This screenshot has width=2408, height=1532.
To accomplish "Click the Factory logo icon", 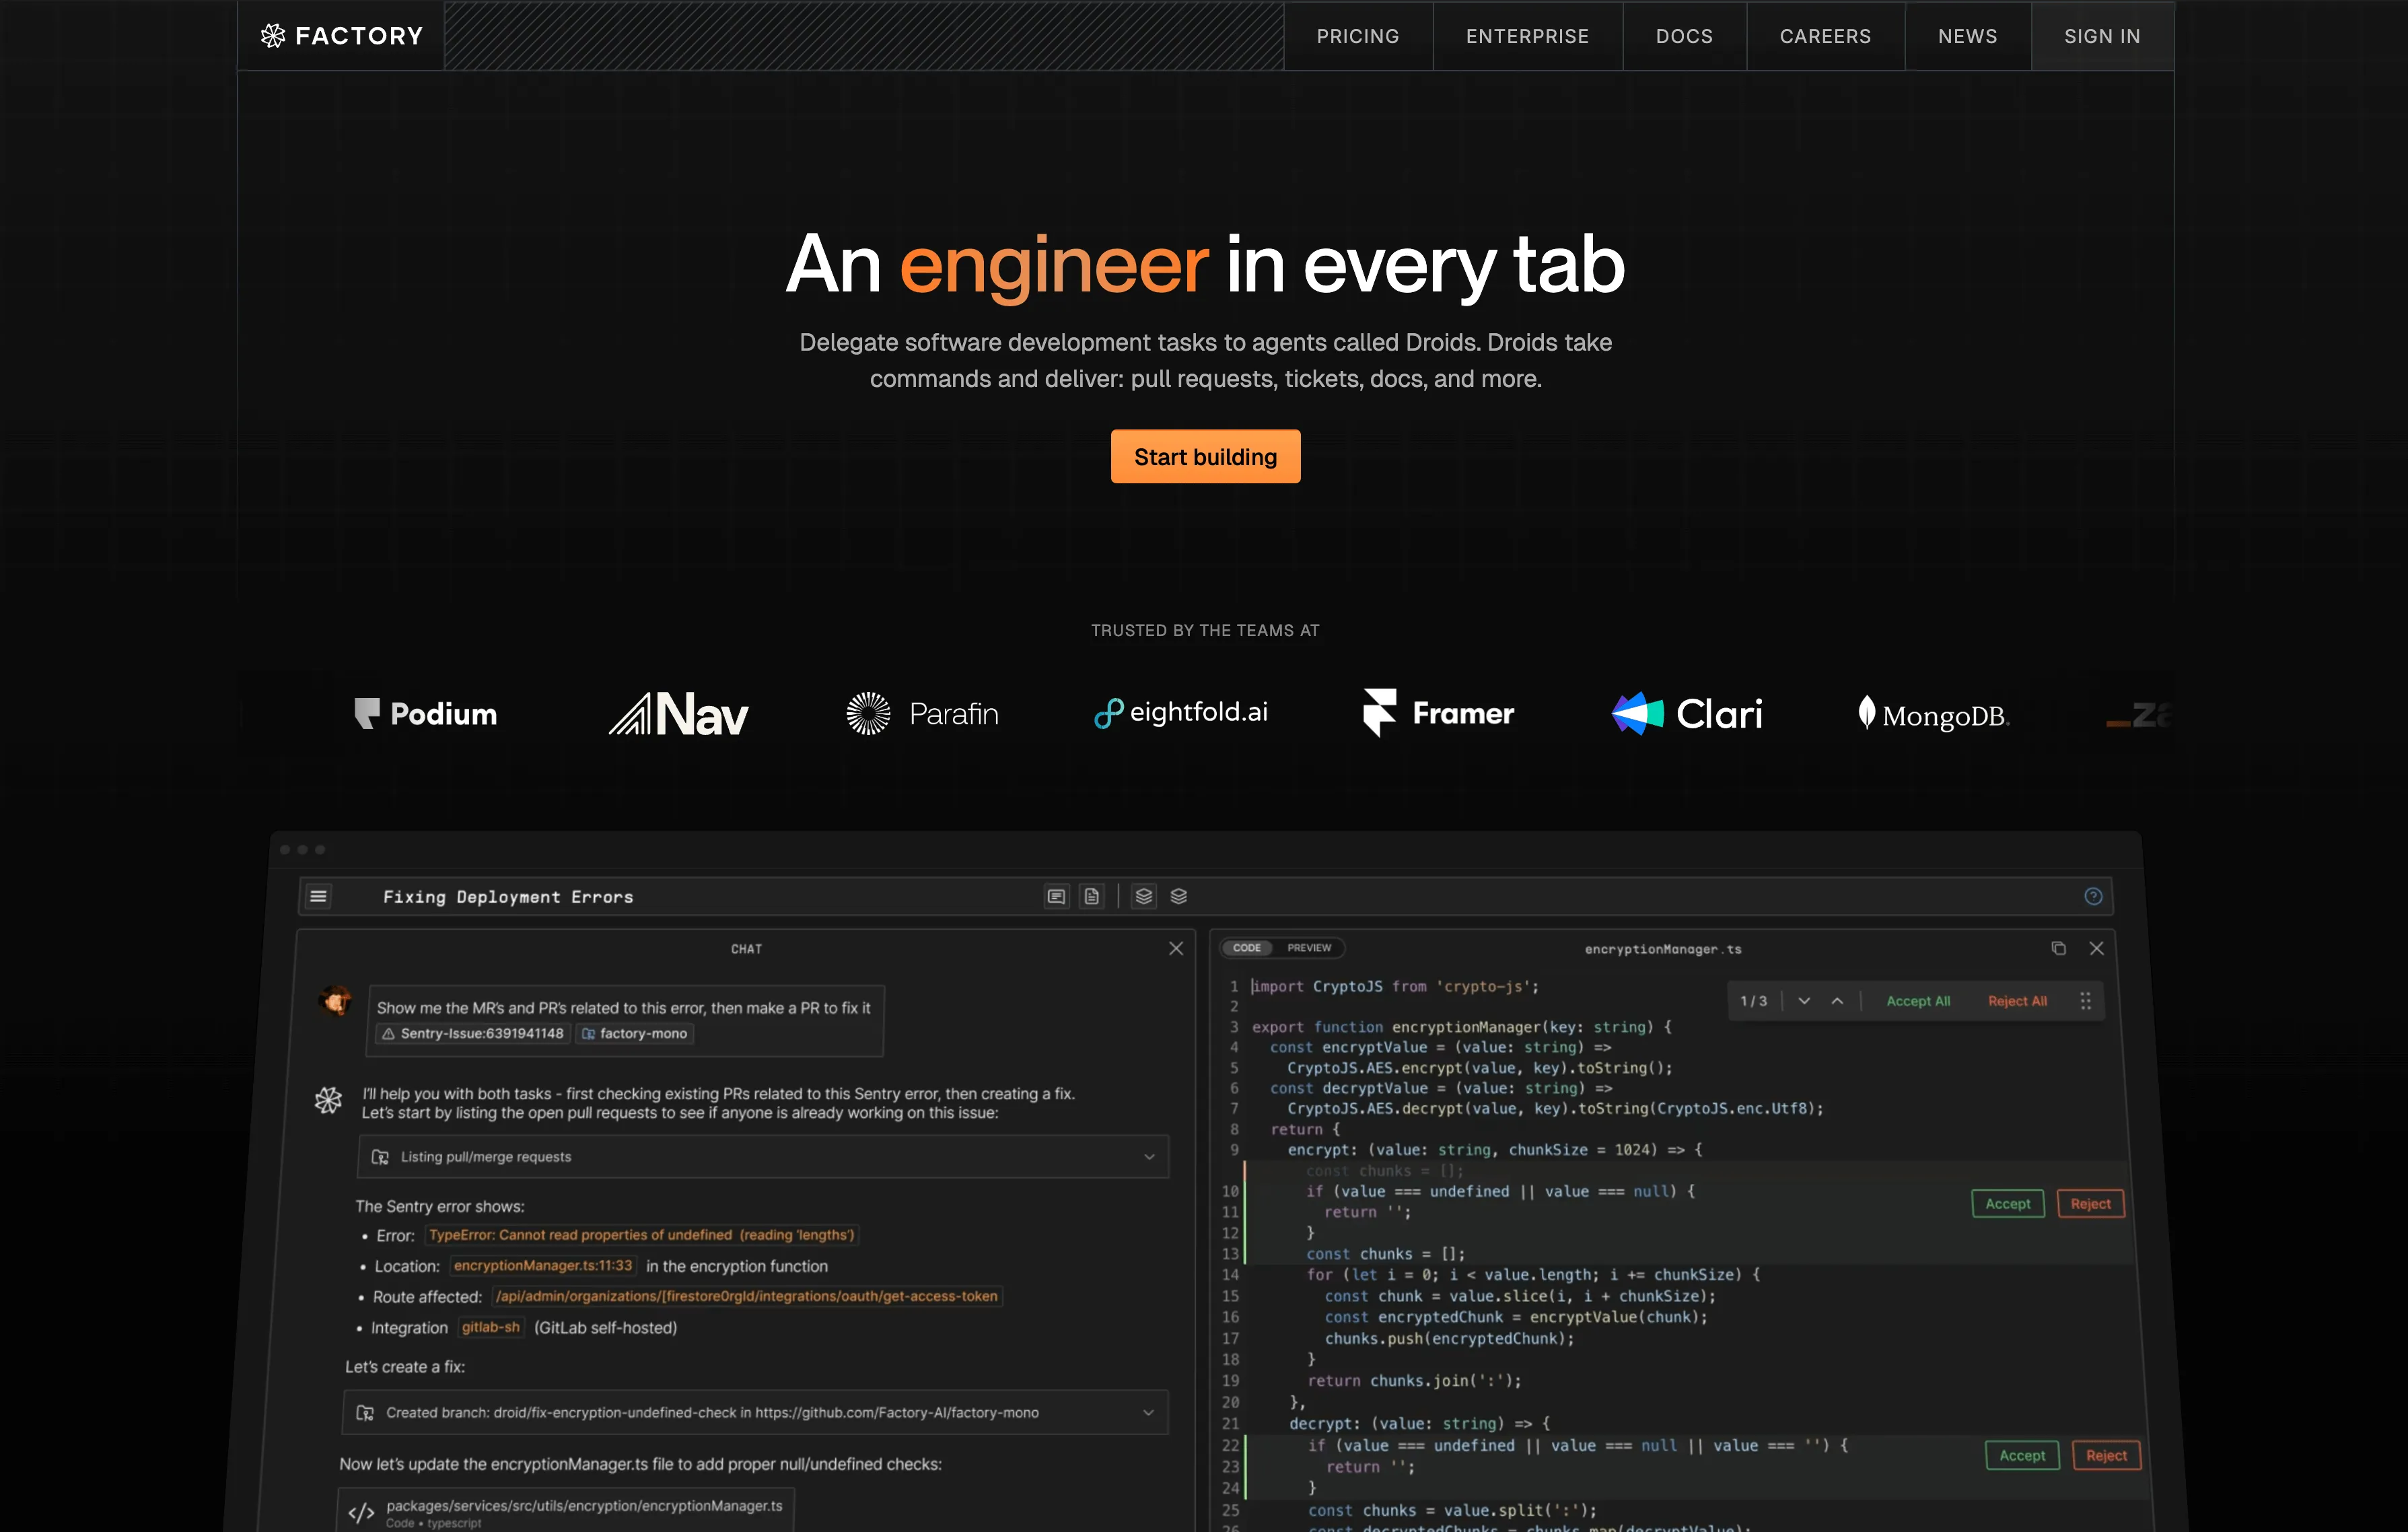I will pos(273,36).
